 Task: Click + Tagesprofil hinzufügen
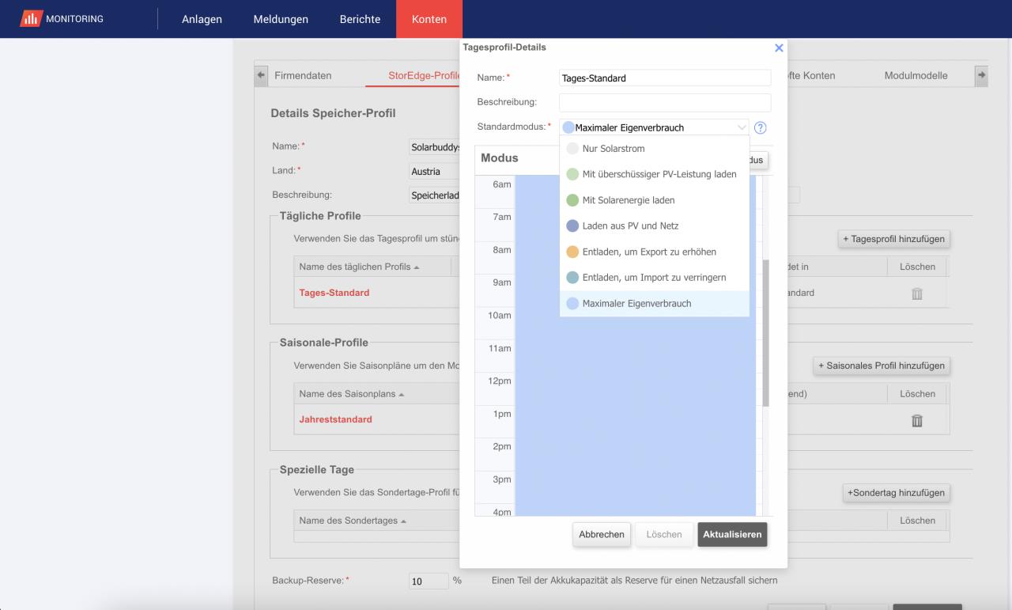point(894,239)
